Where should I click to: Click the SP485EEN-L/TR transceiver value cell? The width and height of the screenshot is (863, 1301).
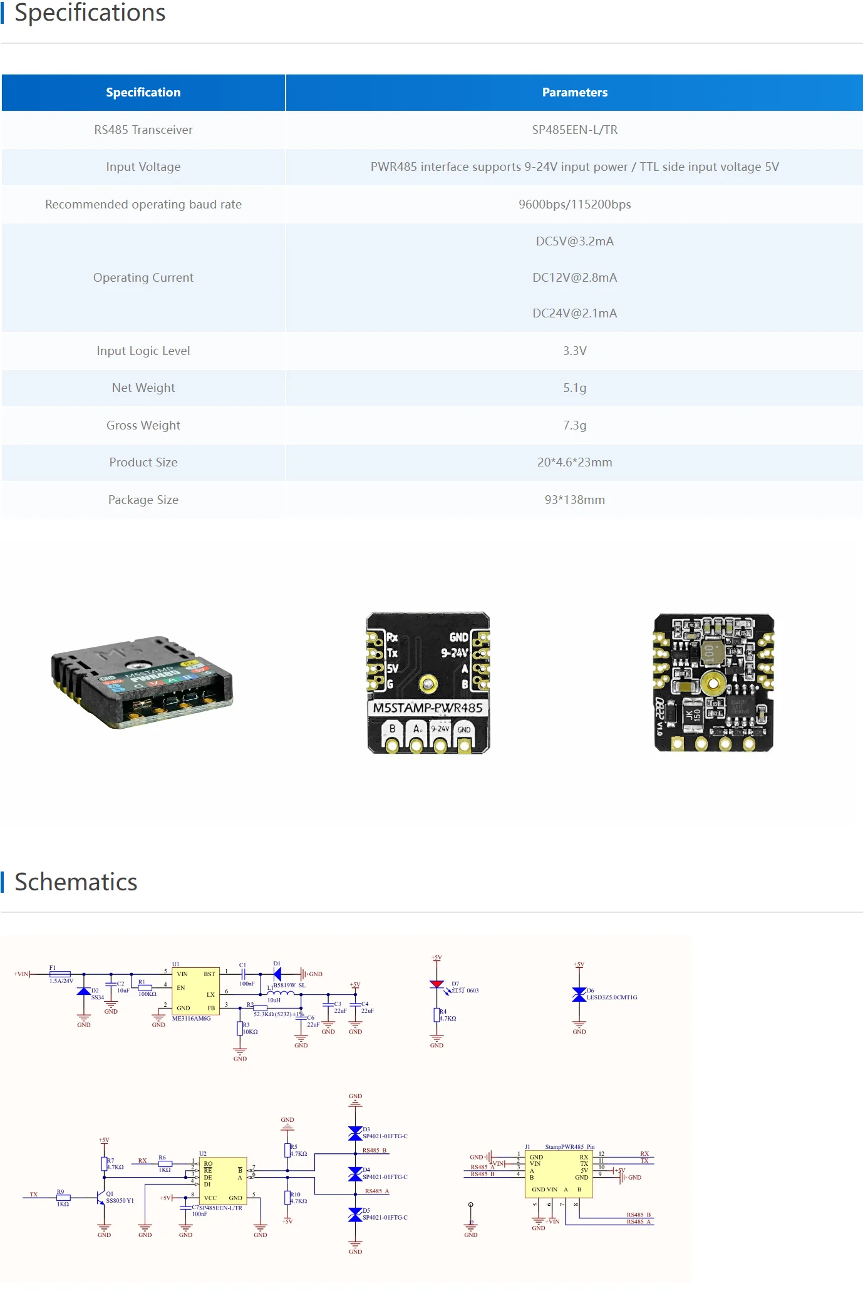pyautogui.click(x=574, y=130)
